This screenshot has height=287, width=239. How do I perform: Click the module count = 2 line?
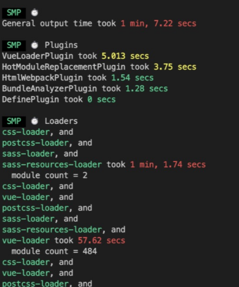pyautogui.click(x=49, y=175)
